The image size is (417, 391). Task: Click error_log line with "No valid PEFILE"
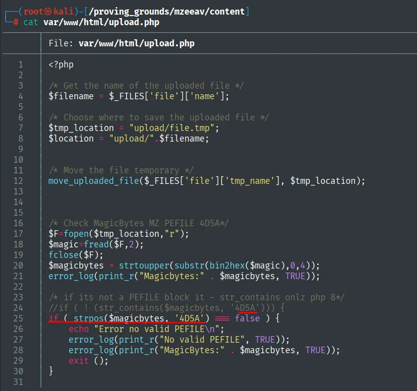pos(179,340)
